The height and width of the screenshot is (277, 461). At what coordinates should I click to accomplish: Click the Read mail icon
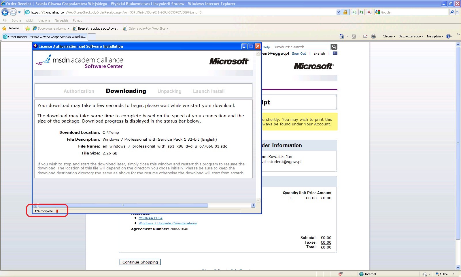(x=365, y=36)
